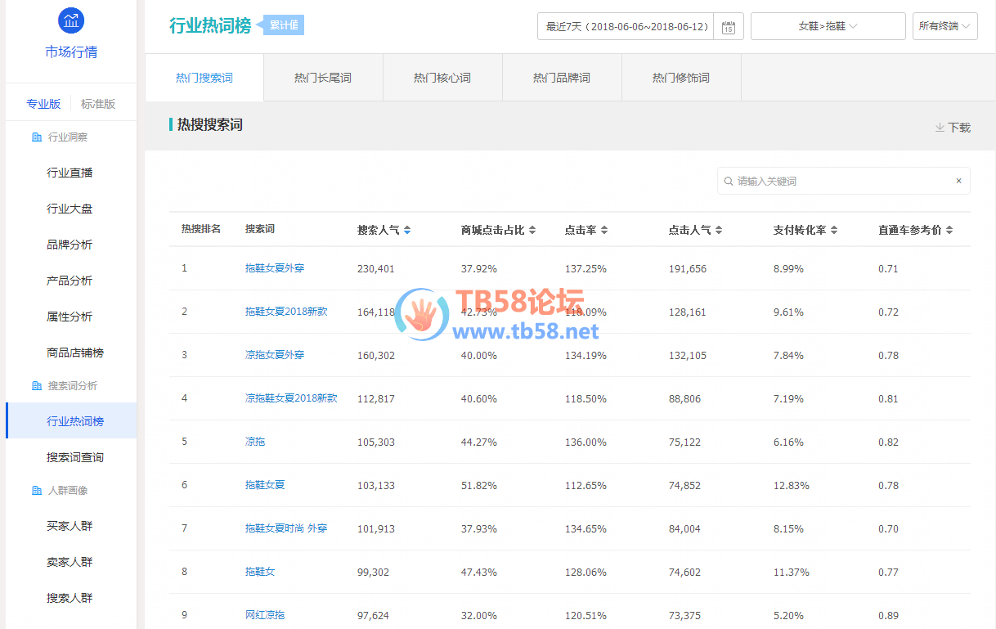Switch to 标准版 mode
The image size is (996, 629).
tap(98, 104)
